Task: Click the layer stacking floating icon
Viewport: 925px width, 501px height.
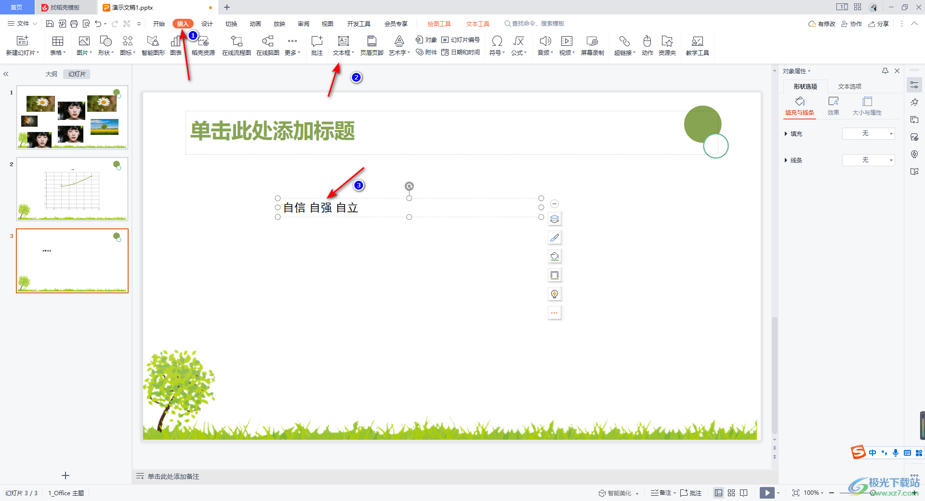Action: pos(555,219)
